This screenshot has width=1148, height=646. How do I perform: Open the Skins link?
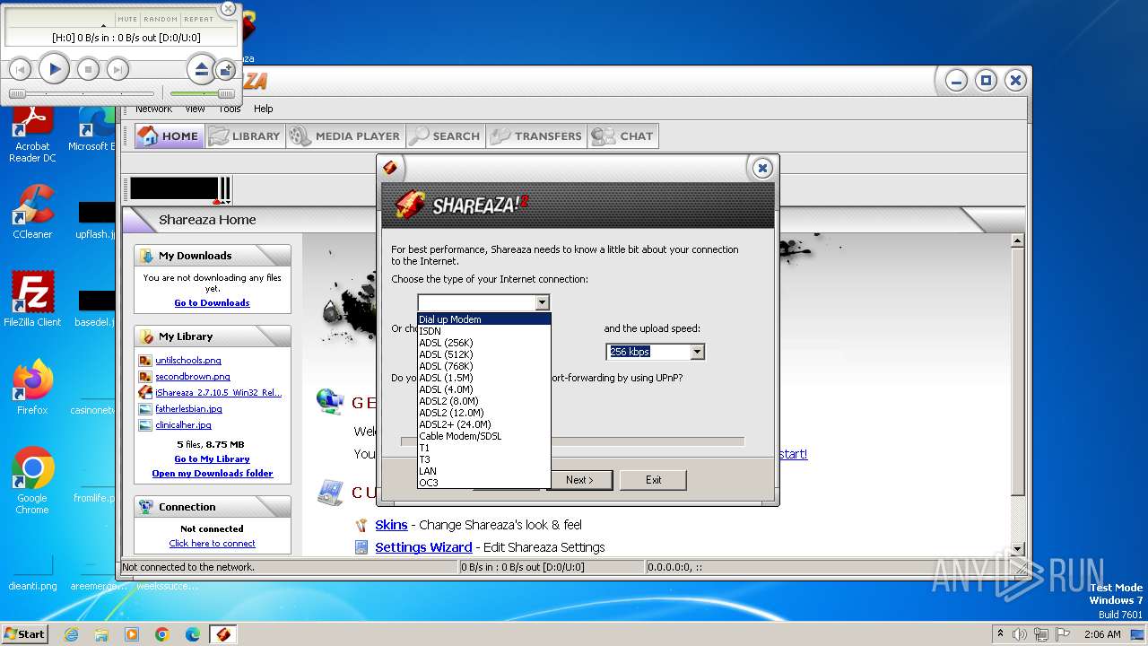coord(391,525)
